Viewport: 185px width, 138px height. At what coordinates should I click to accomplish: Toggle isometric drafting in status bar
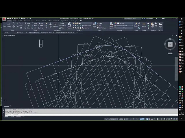click(x=137, y=119)
